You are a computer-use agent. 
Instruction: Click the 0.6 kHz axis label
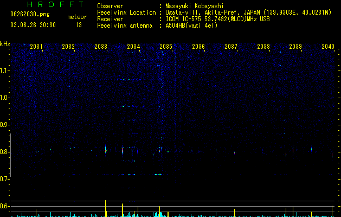pos(4,206)
